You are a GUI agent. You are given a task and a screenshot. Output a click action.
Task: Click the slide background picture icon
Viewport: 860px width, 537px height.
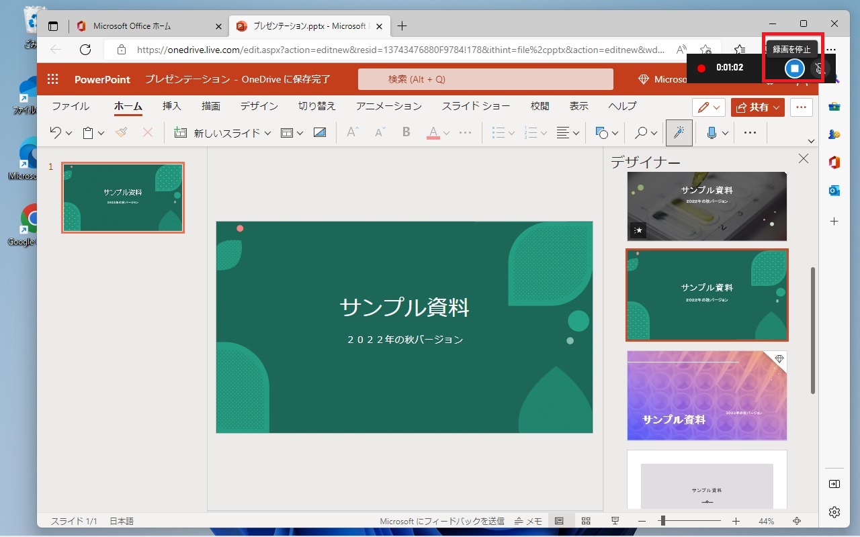pyautogui.click(x=320, y=133)
